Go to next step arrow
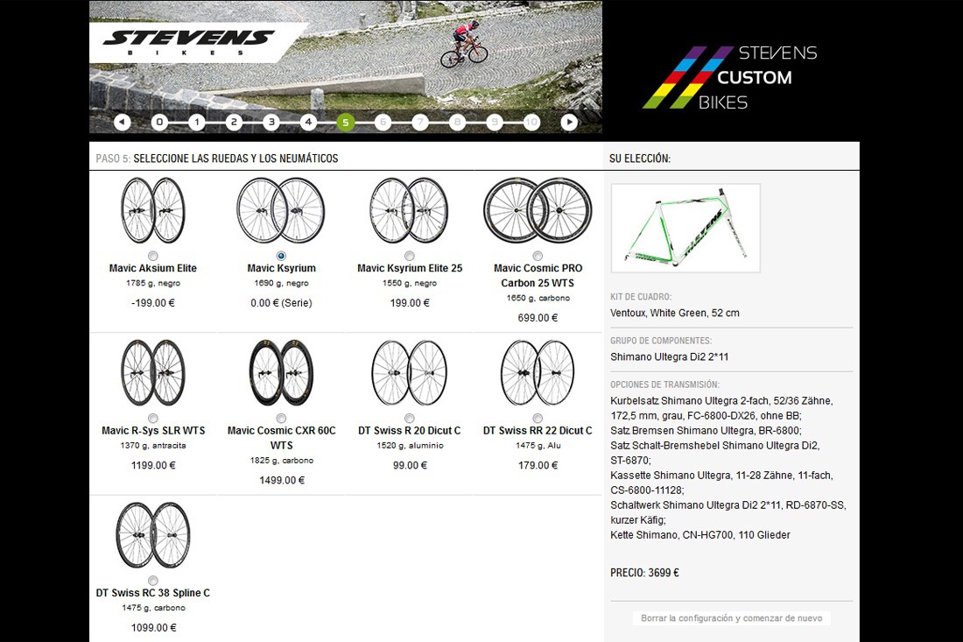 click(x=569, y=123)
